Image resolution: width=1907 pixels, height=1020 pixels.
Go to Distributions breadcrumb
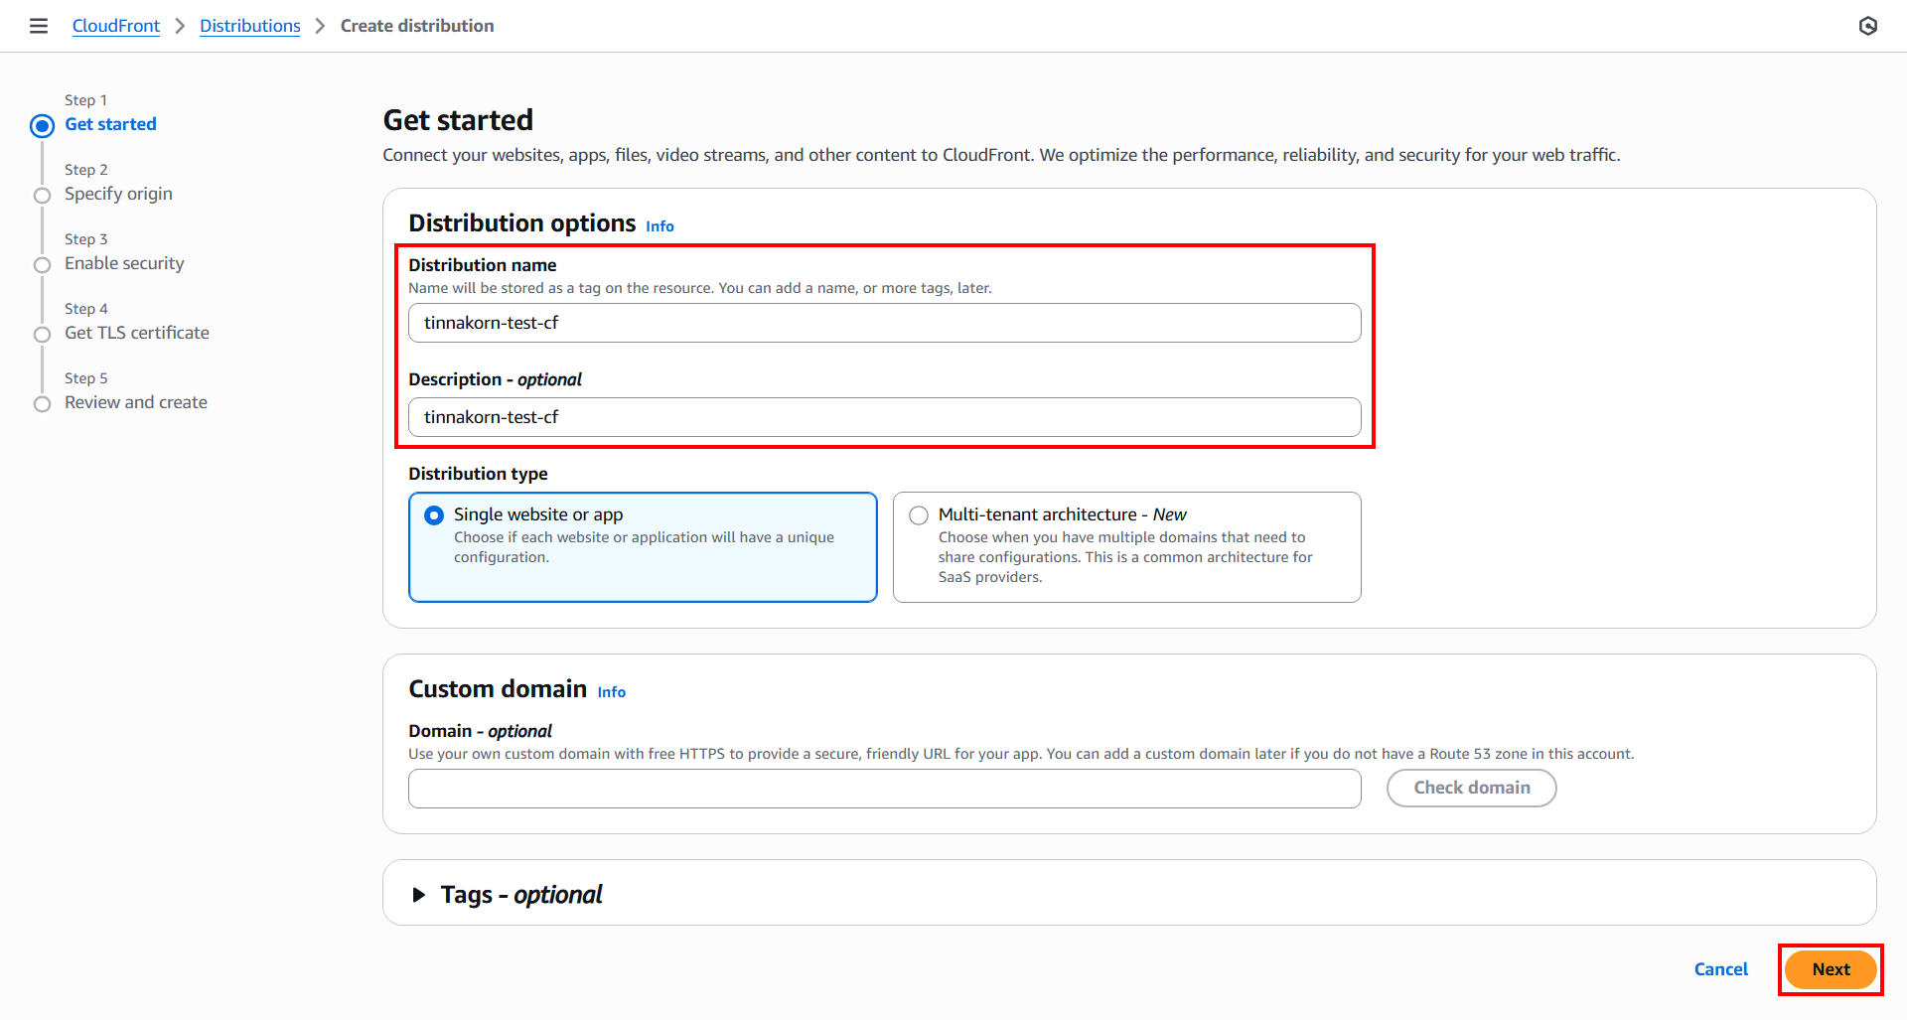[249, 26]
